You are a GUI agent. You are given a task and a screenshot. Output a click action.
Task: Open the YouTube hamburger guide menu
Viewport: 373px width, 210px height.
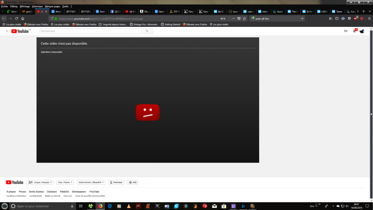[7, 31]
